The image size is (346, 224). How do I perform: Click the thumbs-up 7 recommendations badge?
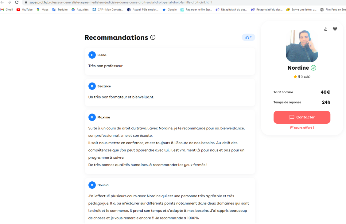coord(248,37)
